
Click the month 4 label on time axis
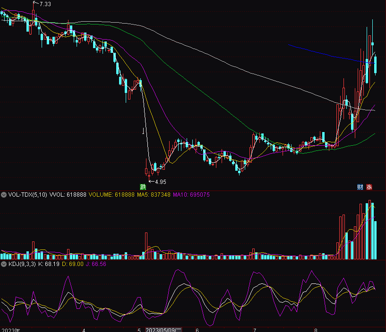[84, 330]
